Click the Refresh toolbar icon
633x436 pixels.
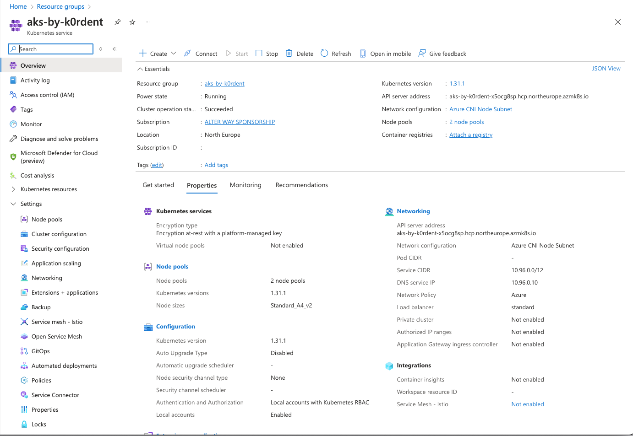click(324, 54)
